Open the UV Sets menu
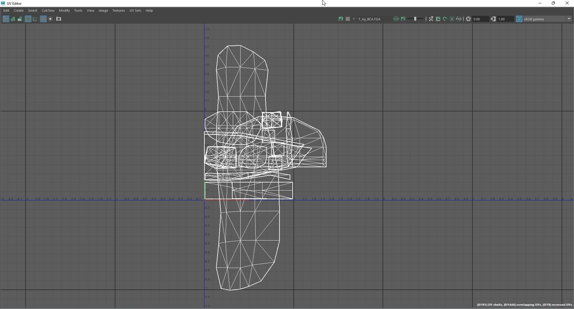Viewport: 574px width, 309px height. (x=135, y=10)
